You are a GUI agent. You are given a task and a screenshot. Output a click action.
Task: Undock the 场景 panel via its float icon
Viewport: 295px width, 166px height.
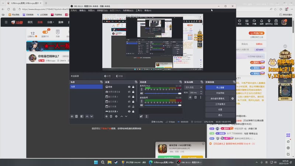101,82
